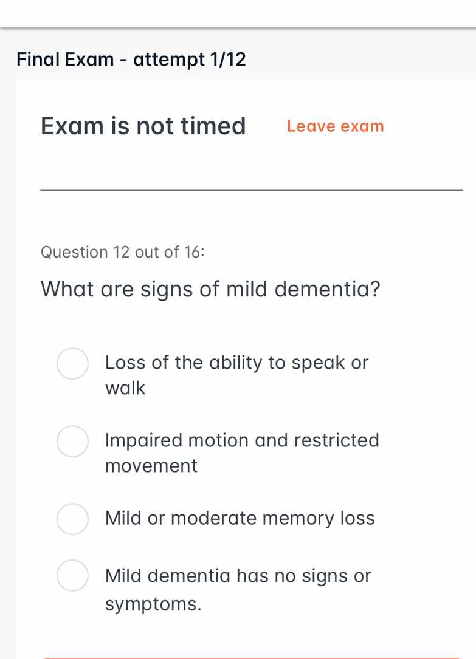Viewport: 476px width, 659px height.
Task: Click the question 'What are signs of mild dementia?'
Action: point(210,289)
